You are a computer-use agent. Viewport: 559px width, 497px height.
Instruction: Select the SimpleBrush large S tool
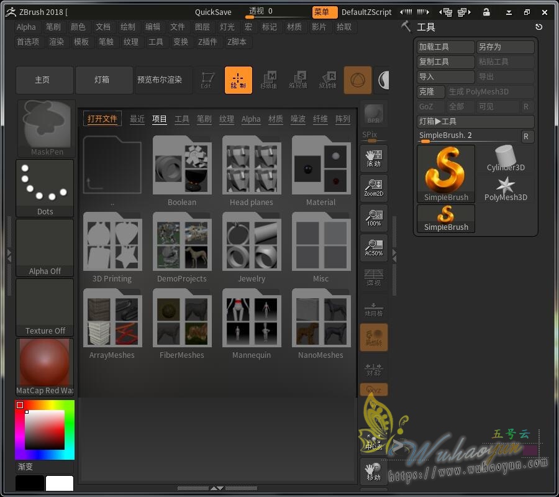point(446,174)
